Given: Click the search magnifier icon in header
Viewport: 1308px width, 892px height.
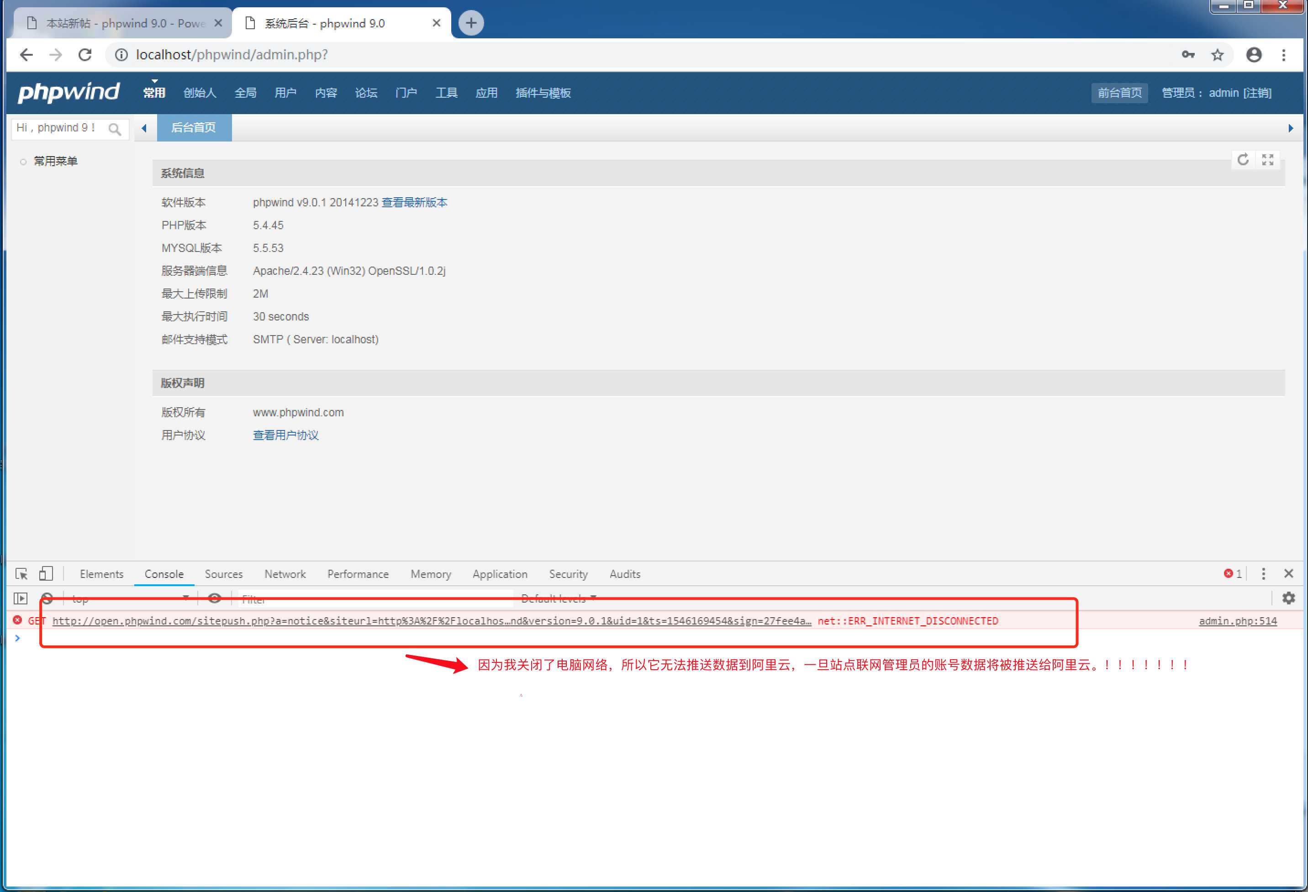Looking at the screenshot, I should coord(114,127).
